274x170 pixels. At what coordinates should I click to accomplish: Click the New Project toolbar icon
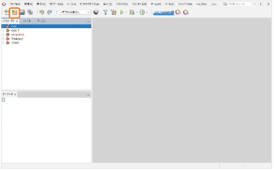pyautogui.click(x=14, y=12)
